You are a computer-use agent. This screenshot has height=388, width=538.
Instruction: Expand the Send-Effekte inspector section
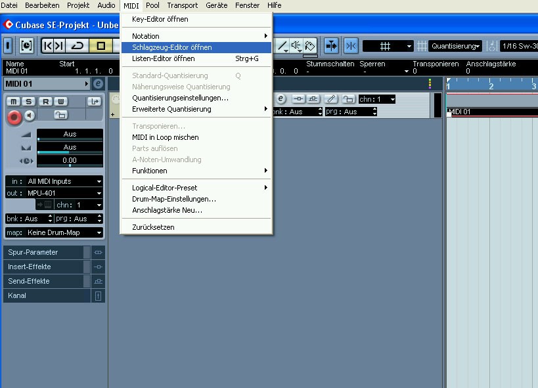coord(43,281)
